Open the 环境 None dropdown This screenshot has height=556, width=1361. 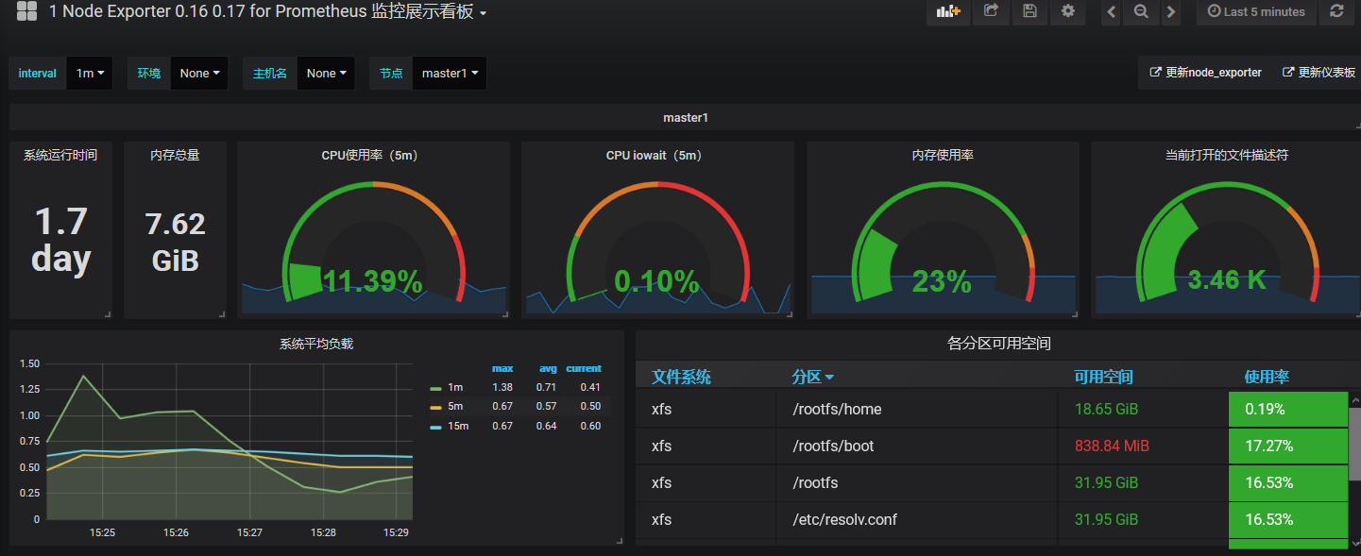pos(199,73)
